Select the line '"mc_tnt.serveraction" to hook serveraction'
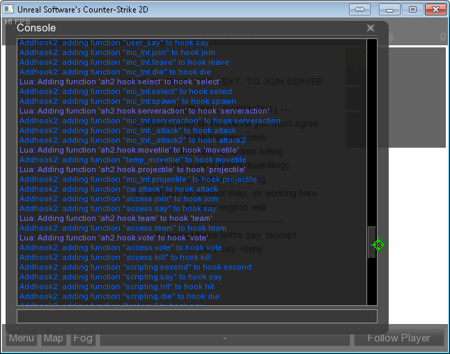450x354 pixels. tap(150, 121)
